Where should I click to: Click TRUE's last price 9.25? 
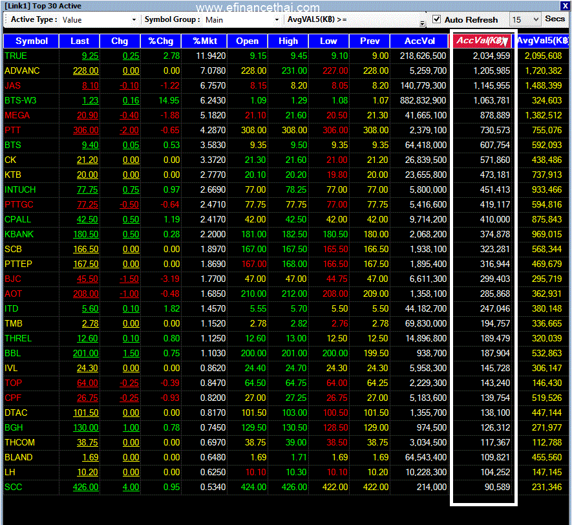(x=90, y=56)
